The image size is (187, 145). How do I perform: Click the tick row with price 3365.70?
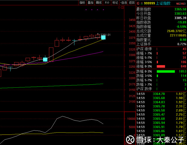161,106
